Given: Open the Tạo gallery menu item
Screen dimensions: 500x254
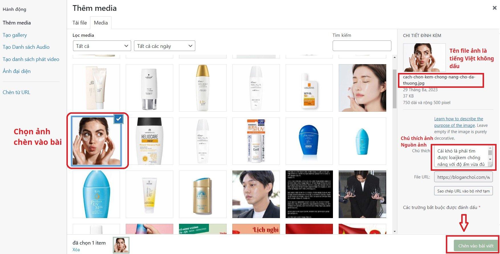Looking at the screenshot, I should [15, 35].
